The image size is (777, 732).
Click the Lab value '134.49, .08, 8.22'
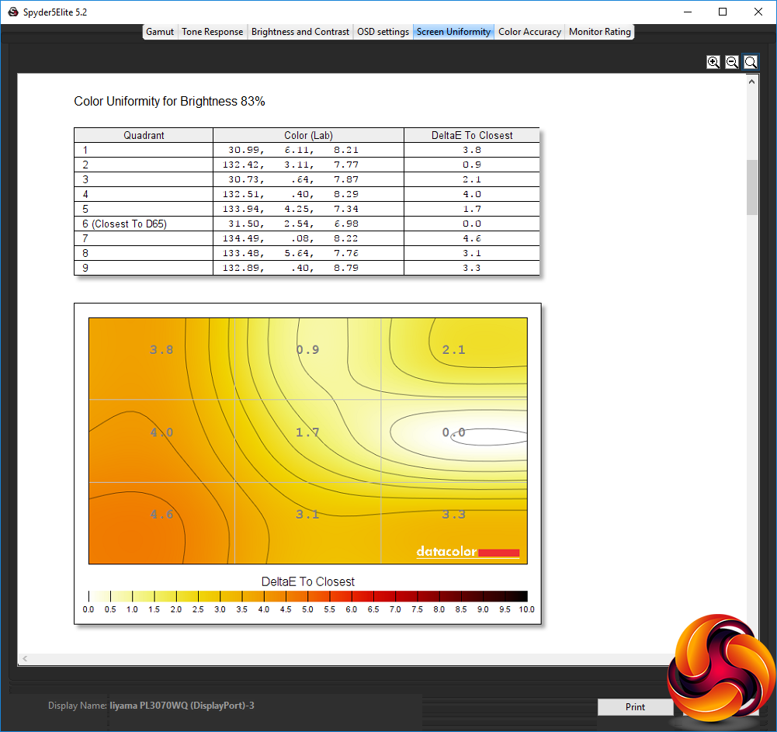click(290, 238)
